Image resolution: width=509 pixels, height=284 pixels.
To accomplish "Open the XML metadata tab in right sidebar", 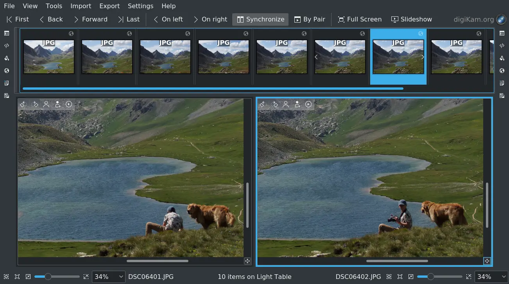I will point(502,46).
